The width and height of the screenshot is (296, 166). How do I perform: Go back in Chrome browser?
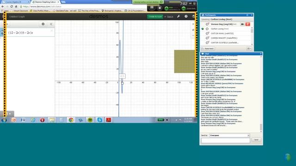3,6
